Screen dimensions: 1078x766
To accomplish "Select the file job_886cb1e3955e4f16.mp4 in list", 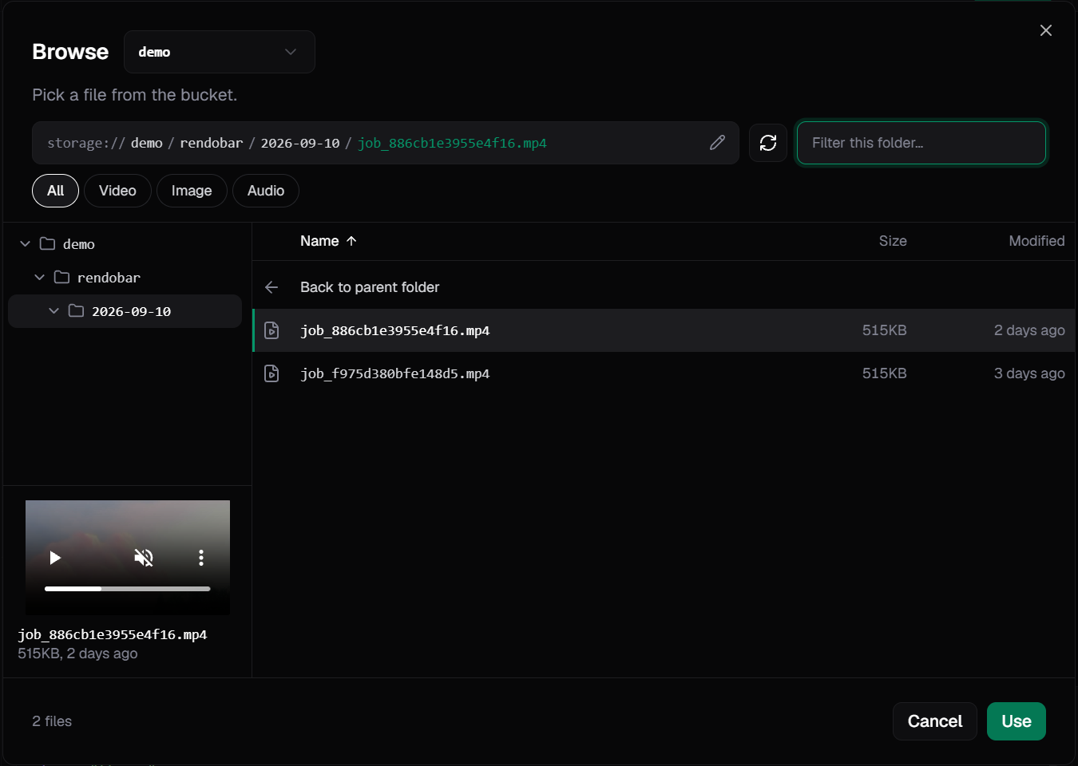I will point(664,330).
